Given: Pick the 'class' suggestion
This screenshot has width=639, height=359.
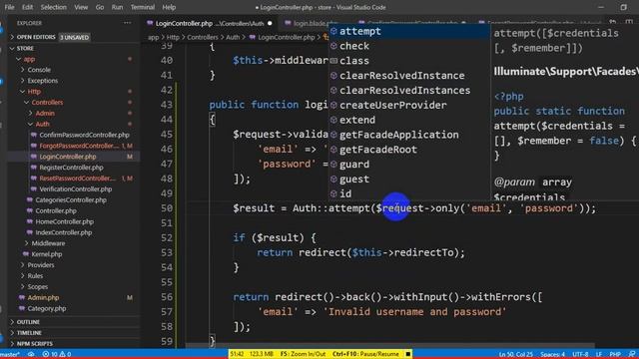Looking at the screenshot, I should tap(409, 61).
